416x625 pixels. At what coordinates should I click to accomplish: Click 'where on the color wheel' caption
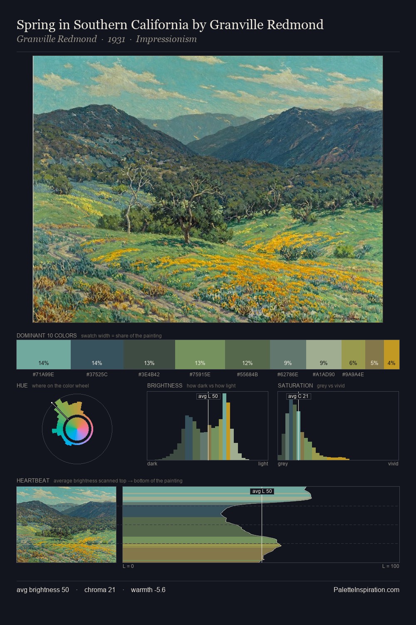pos(60,386)
